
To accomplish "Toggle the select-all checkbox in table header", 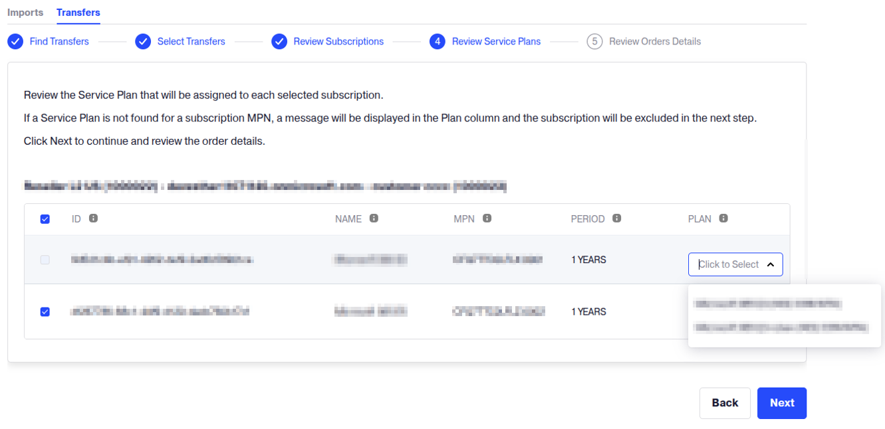I will (45, 219).
